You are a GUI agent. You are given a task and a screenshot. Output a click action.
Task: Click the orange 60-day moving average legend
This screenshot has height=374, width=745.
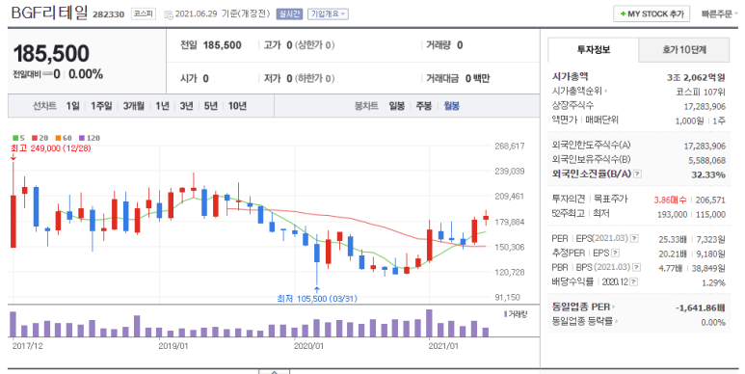(x=64, y=138)
